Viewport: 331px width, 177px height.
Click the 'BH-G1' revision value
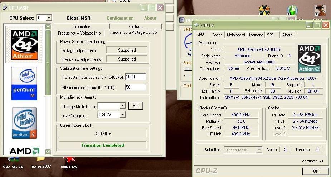point(313,91)
